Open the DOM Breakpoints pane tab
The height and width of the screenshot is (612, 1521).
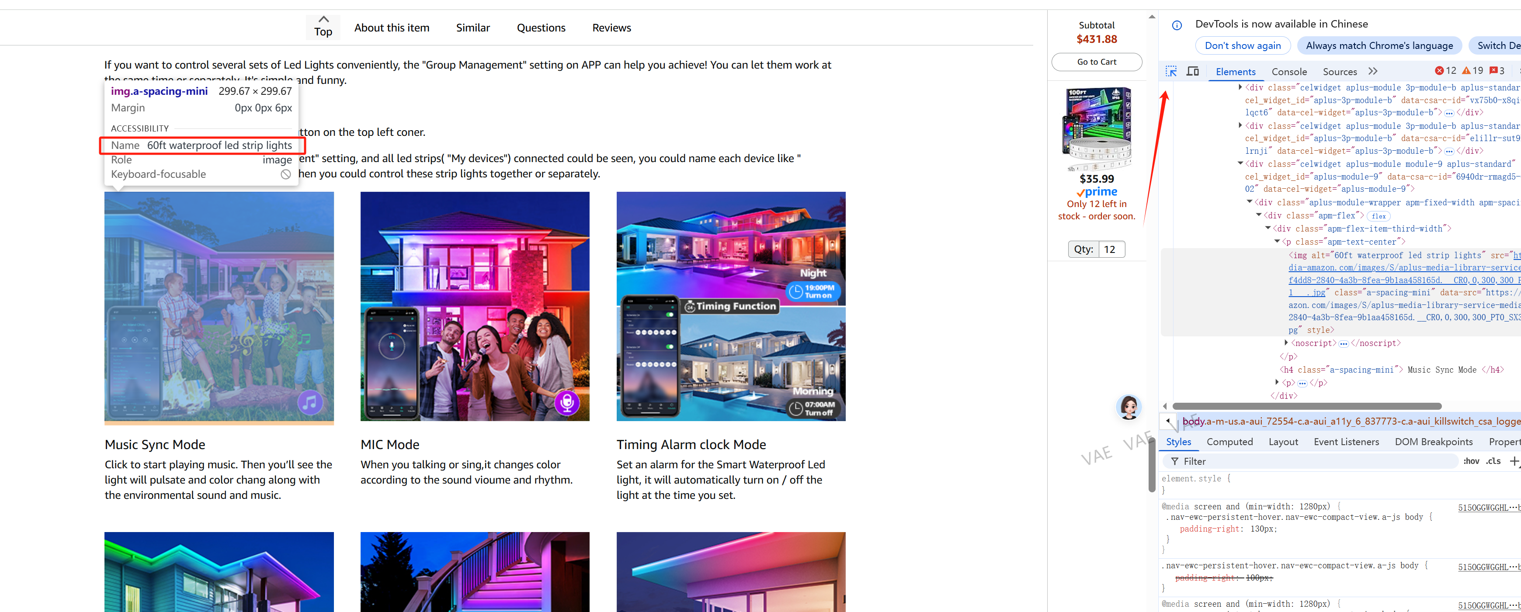pos(1434,442)
